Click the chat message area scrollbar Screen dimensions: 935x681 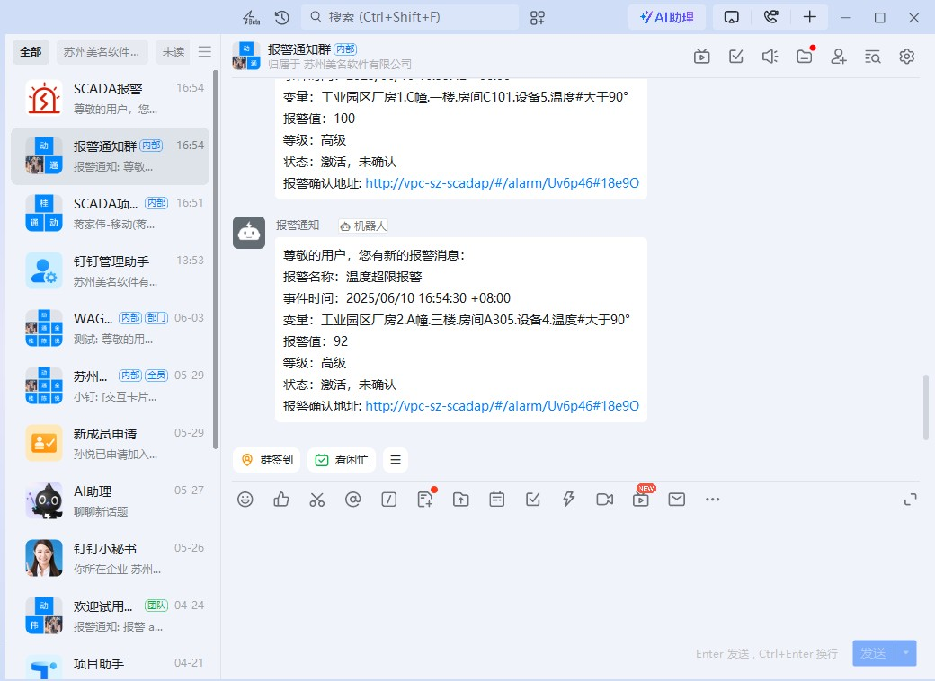click(x=926, y=407)
